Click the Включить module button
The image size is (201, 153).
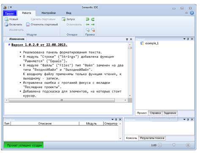click(x=14, y=25)
